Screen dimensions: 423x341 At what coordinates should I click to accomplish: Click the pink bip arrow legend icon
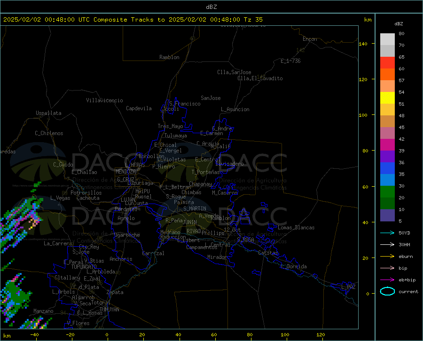click(x=387, y=268)
